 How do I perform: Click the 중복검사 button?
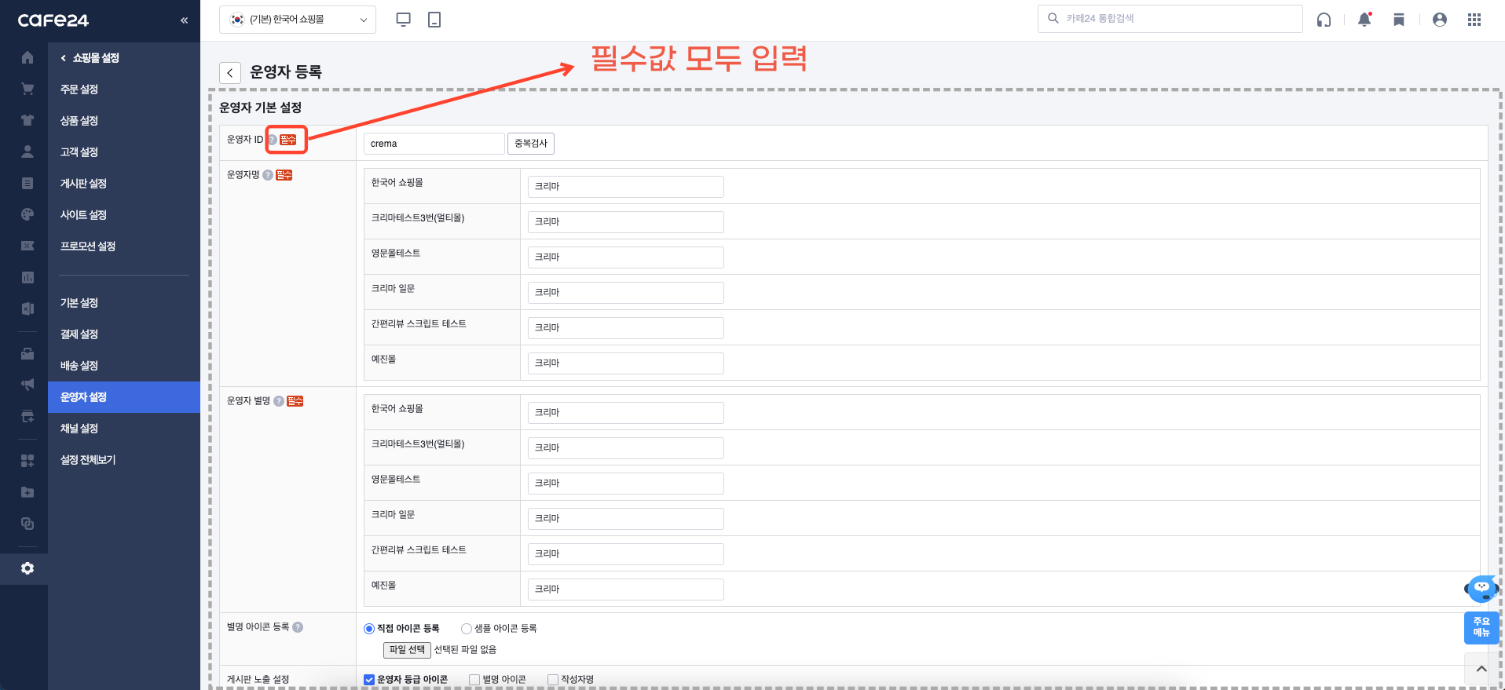tap(531, 144)
